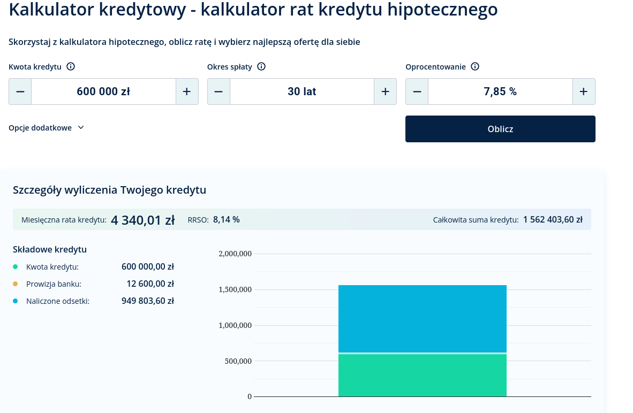Click blue Naliczone odsetki legend dot
This screenshot has width=633, height=413.
click(16, 301)
